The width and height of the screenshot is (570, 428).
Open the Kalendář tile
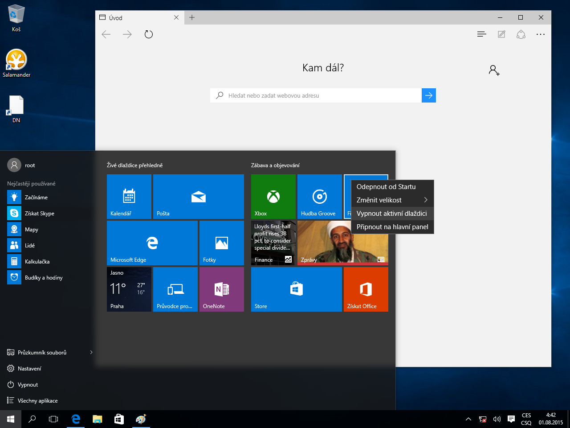129,197
